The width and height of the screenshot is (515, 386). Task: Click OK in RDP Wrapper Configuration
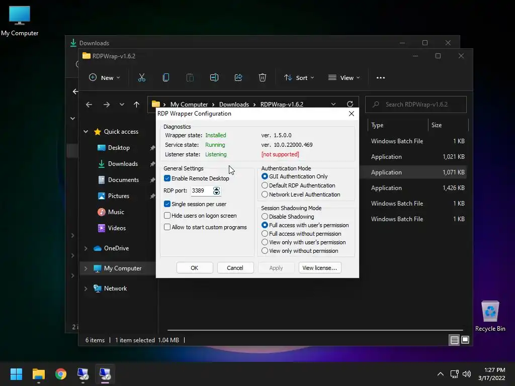pos(195,268)
